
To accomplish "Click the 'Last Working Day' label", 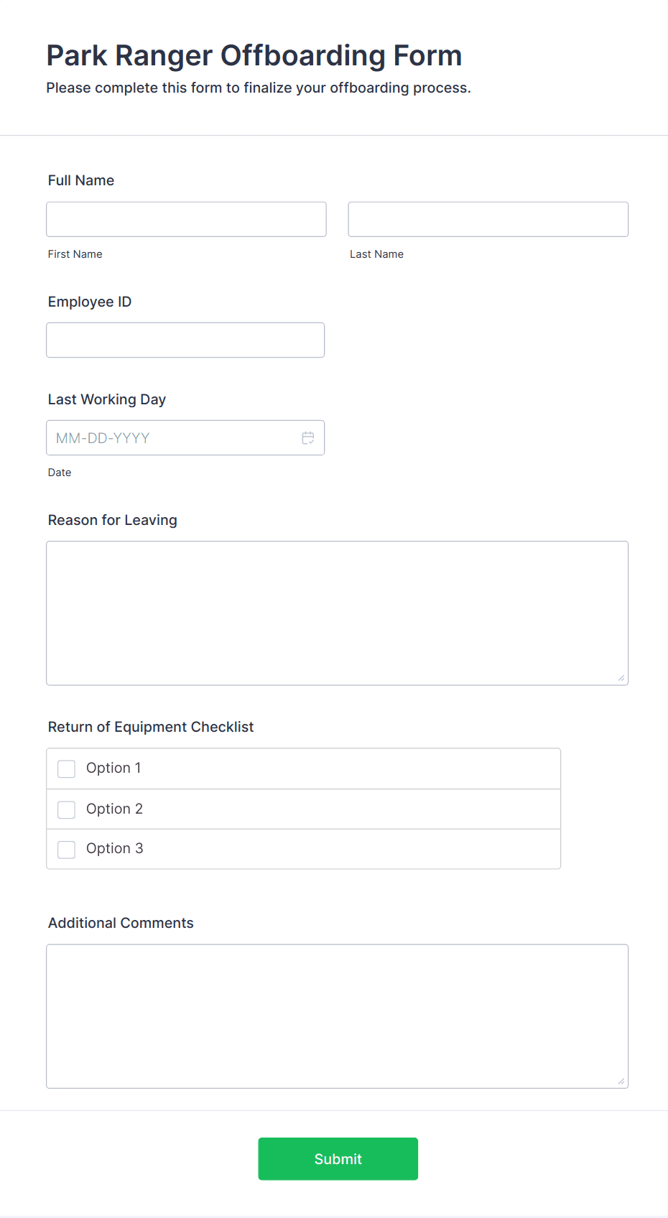I will coord(107,400).
